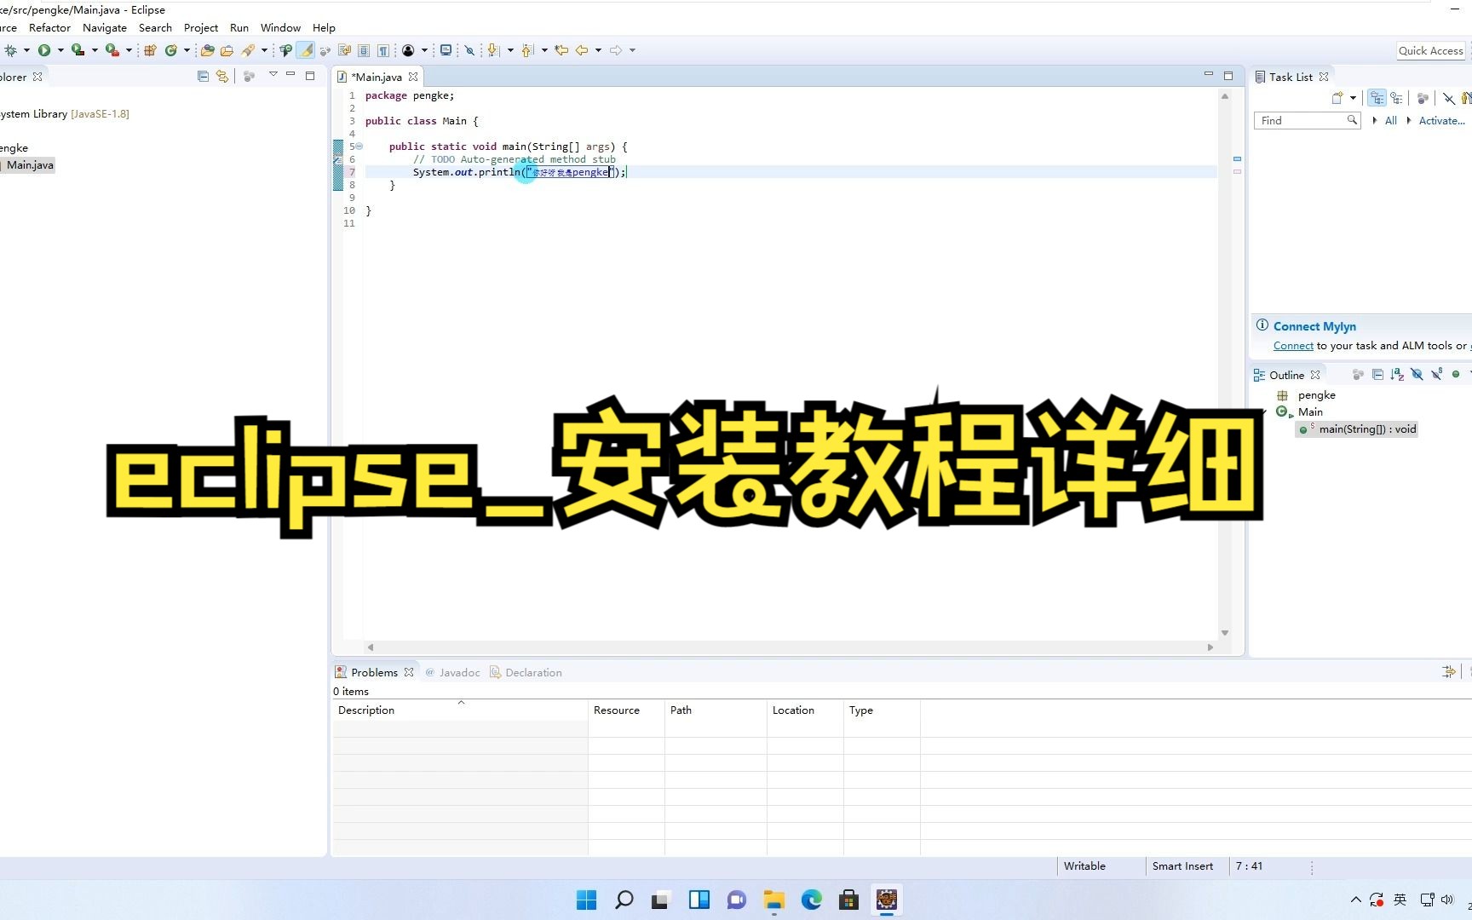Image resolution: width=1472 pixels, height=920 pixels.
Task: Toggle Block Selection Mode icon
Action: [364, 50]
